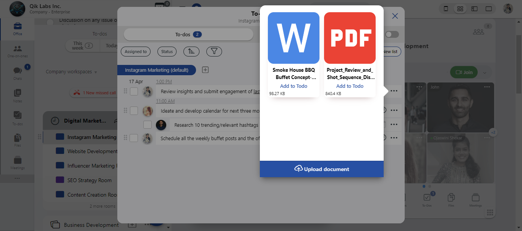Open the Office section in sidebar
Viewport: 522px width, 231px height.
[18, 29]
